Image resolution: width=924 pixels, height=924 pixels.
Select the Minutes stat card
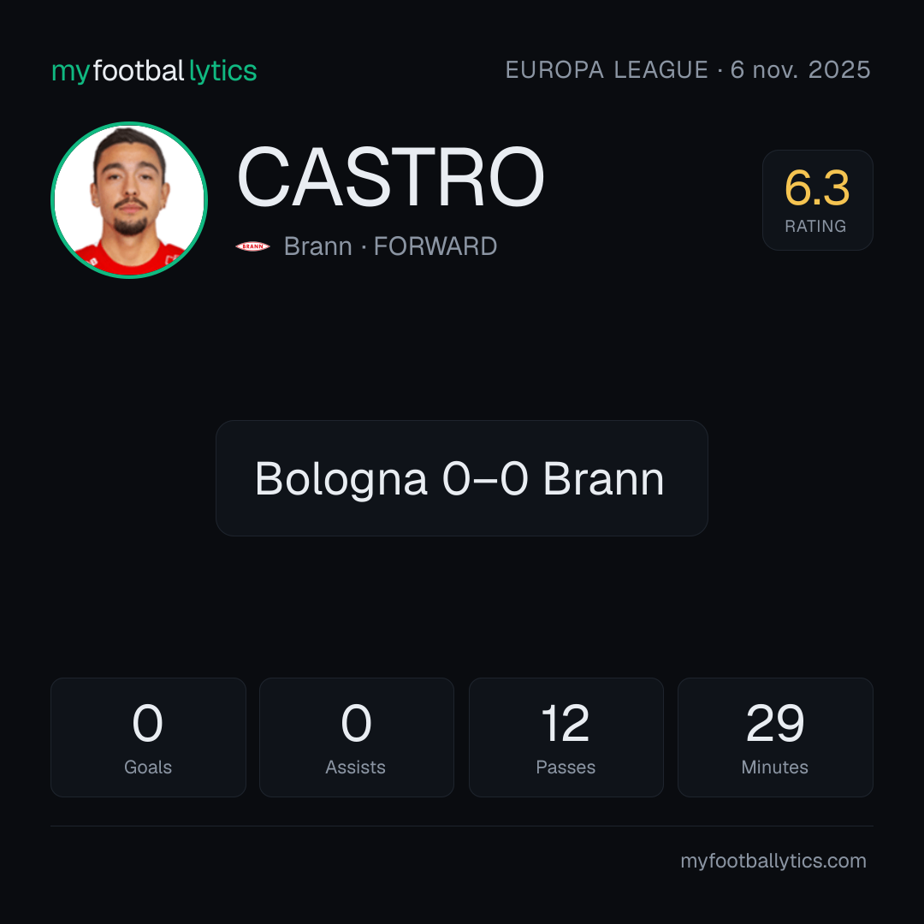click(x=775, y=737)
